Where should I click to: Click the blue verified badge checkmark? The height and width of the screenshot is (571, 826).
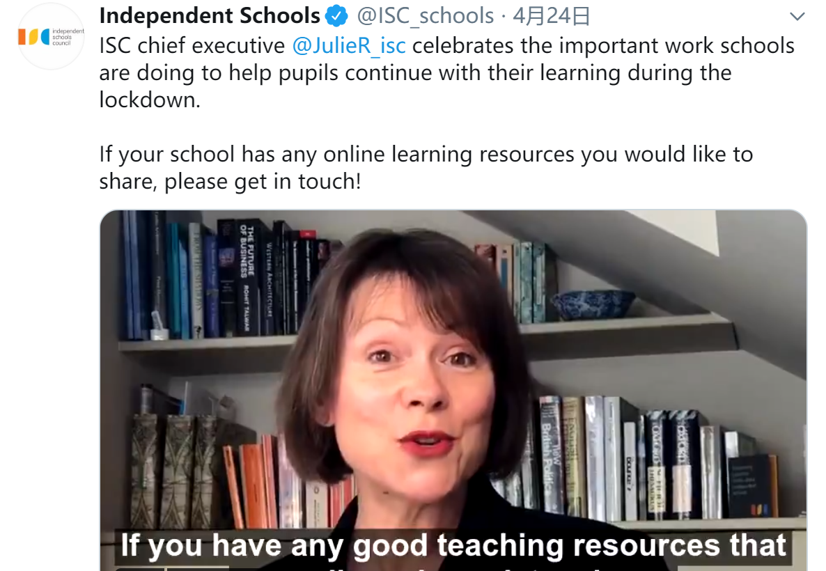pos(336,16)
